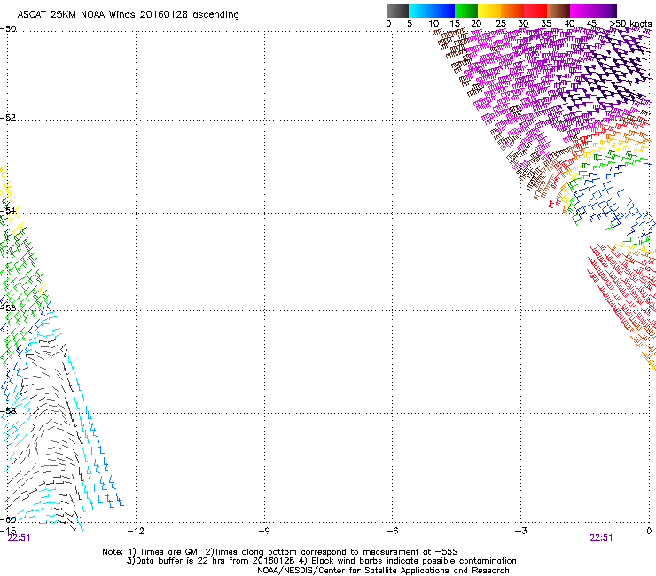656x576 pixels.
Task: Click the '>50 knots' legend label
Action: (630, 24)
